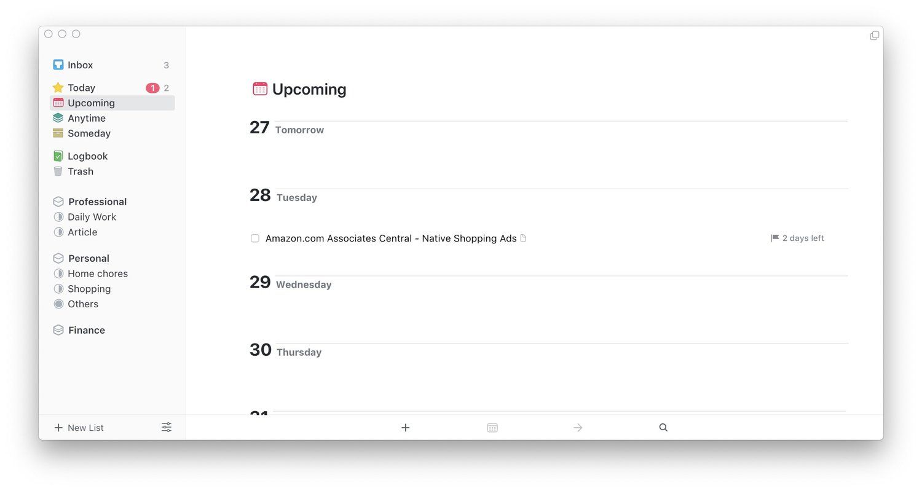922x491 pixels.
Task: Open the calendar date picker icon in toolbar
Action: pos(492,428)
